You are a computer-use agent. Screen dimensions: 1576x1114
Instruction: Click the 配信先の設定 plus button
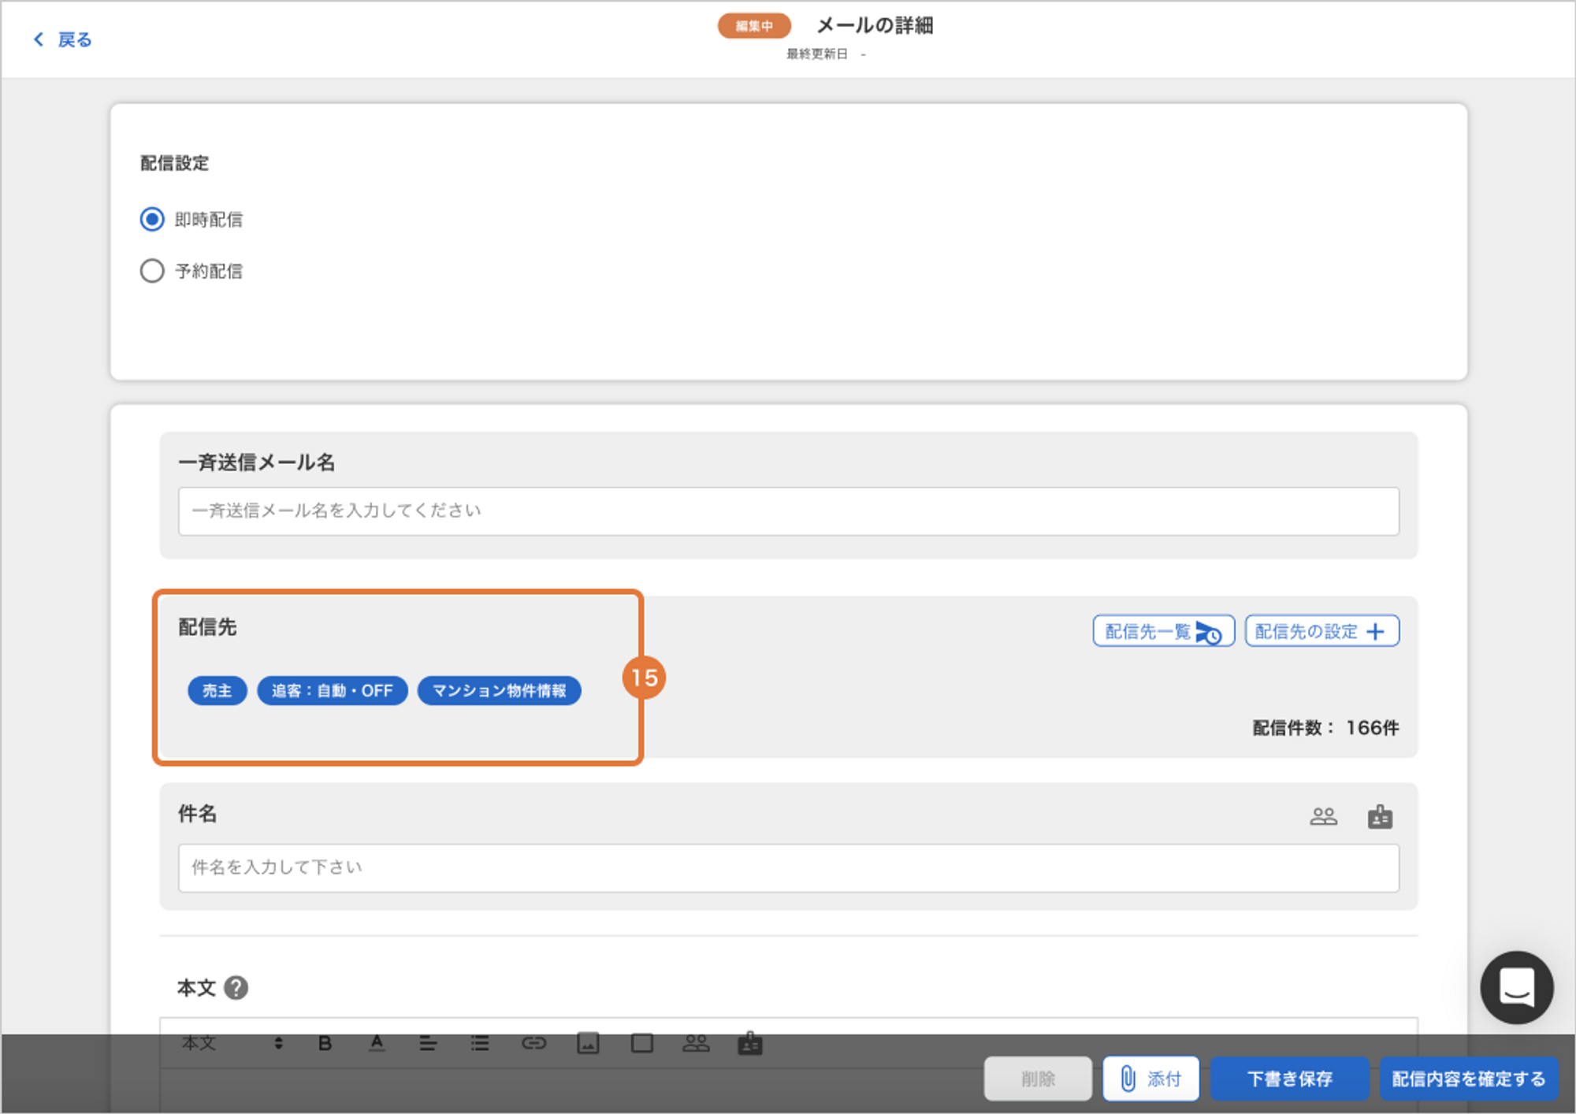coord(1321,631)
